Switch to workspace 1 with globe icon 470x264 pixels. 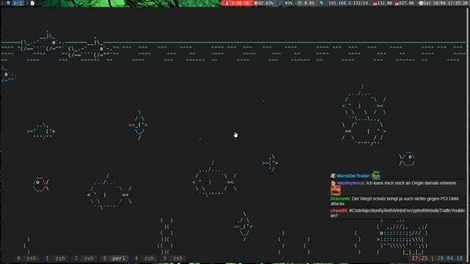point(6,3)
